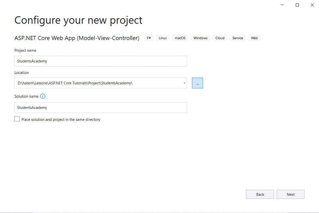Screen dimensions: 319x213
Task: Go Back to template selection
Action: (260, 194)
